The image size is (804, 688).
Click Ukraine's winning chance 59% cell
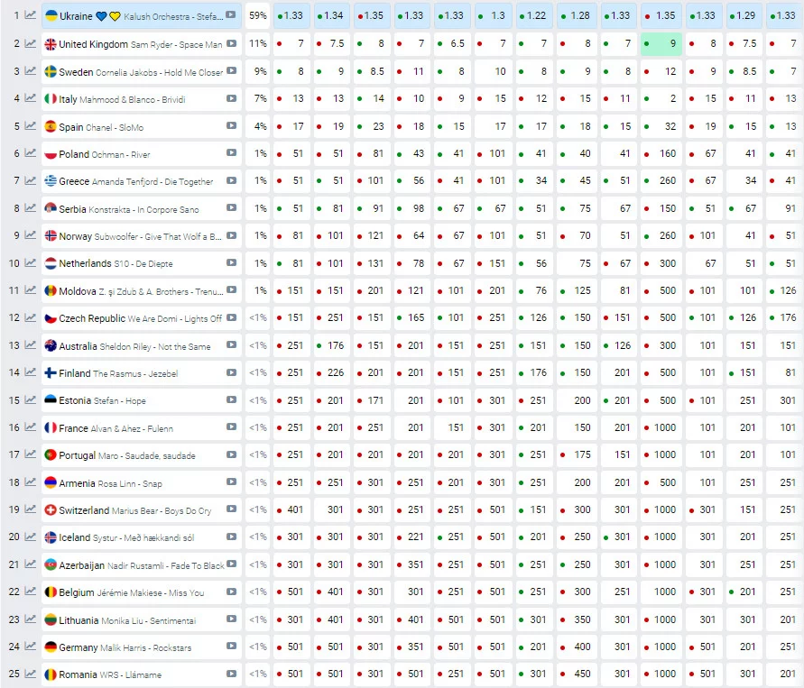pyautogui.click(x=258, y=15)
